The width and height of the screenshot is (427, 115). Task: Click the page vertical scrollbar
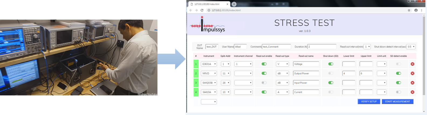coord(424,40)
